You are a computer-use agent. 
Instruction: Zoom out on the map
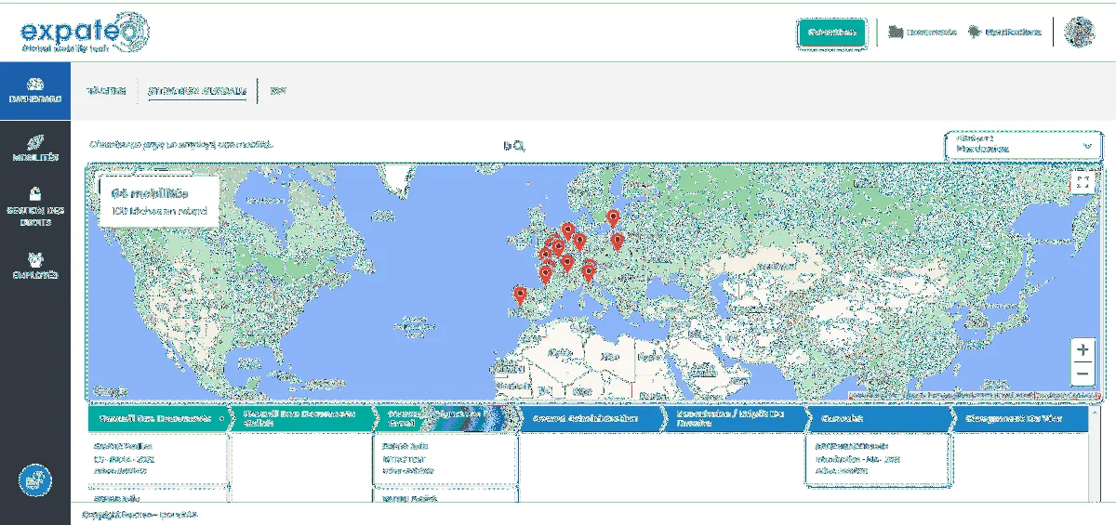[1083, 374]
